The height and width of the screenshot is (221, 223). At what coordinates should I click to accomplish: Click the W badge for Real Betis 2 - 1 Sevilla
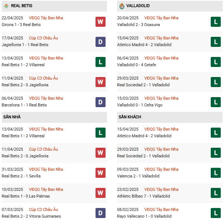tap(100, 173)
